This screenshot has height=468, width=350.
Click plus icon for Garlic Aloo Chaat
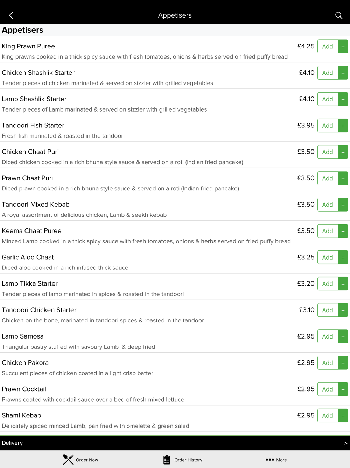tap(343, 258)
